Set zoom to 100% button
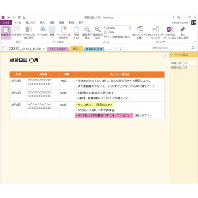 tap(109, 32)
